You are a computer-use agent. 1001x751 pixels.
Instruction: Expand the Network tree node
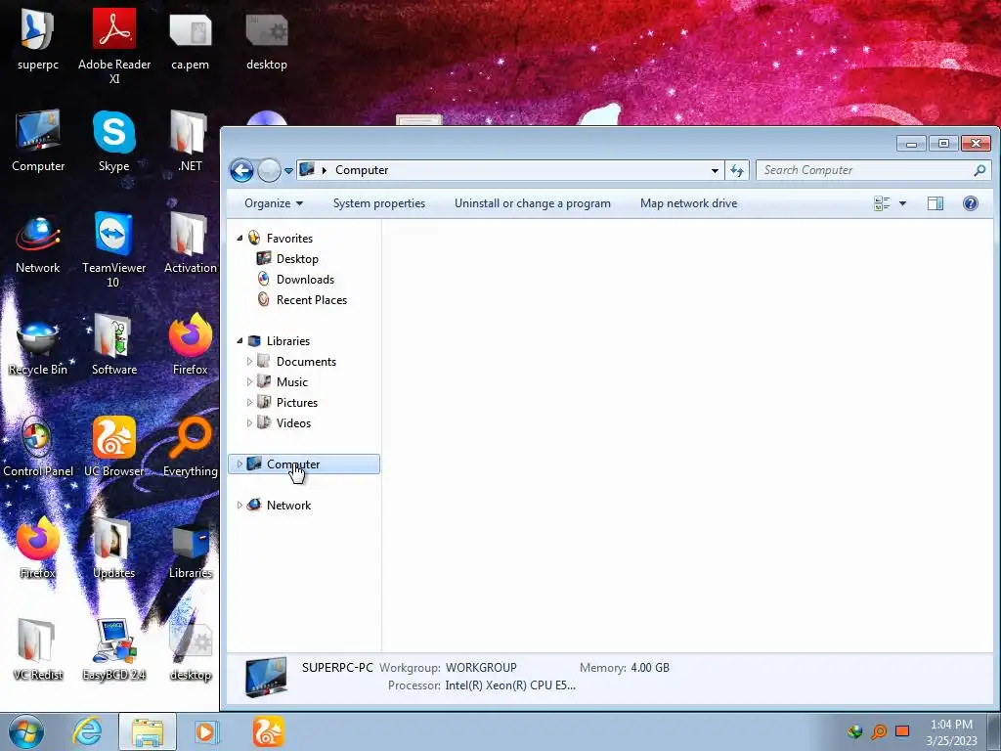[240, 506]
